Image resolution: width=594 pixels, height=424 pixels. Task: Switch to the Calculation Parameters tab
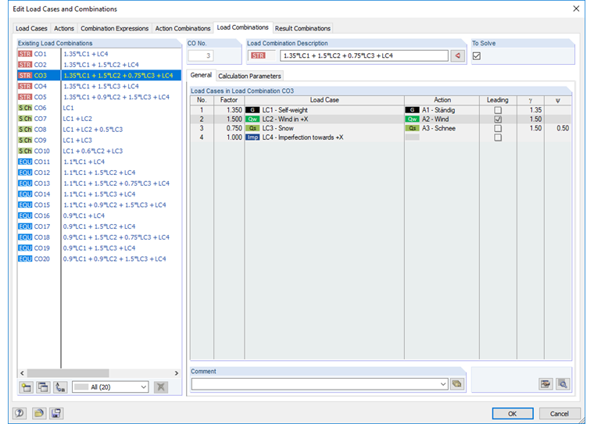(x=249, y=76)
